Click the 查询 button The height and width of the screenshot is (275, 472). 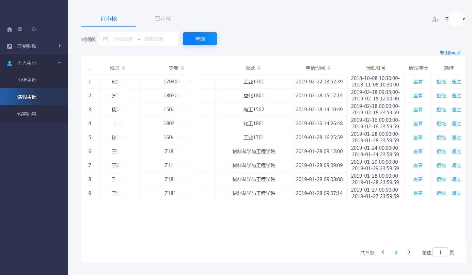point(200,39)
